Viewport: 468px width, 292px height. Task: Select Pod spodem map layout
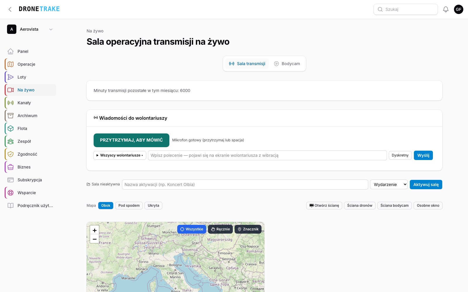129,206
